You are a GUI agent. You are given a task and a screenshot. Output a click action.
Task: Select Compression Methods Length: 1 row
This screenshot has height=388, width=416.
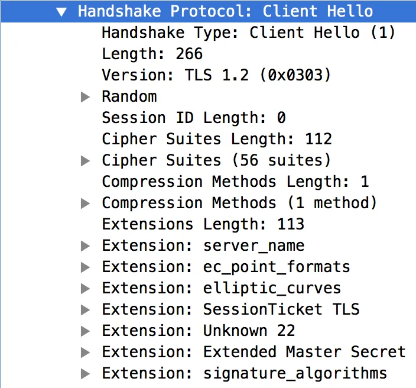[235, 182]
